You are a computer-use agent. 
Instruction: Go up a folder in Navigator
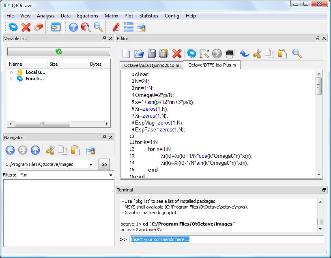(35, 150)
